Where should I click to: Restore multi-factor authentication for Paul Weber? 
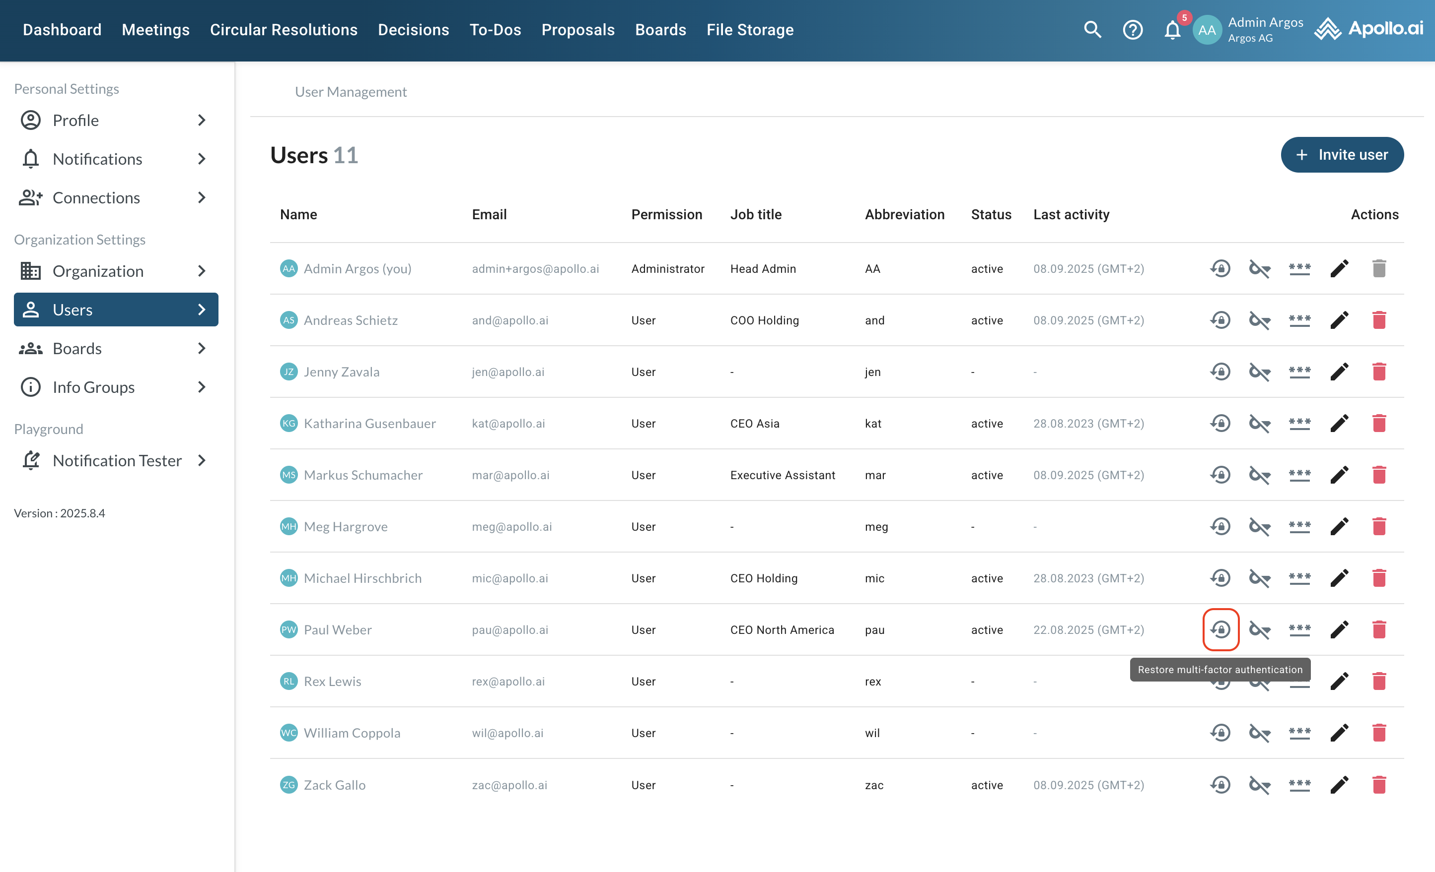point(1220,629)
